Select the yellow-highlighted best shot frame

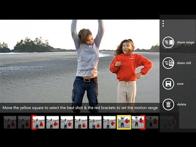124,122
